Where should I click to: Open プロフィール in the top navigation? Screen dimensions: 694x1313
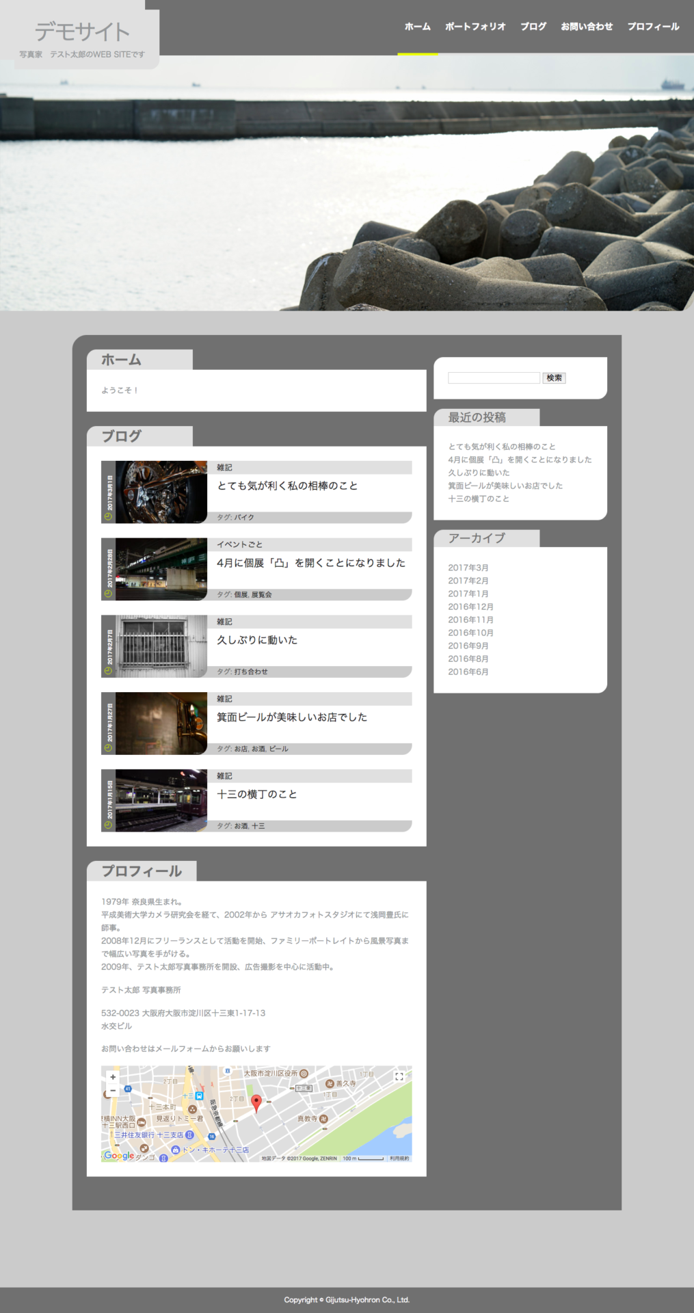(x=653, y=27)
